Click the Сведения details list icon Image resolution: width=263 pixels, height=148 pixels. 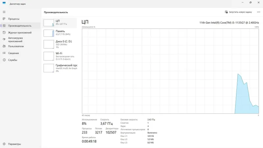pyautogui.click(x=4, y=53)
